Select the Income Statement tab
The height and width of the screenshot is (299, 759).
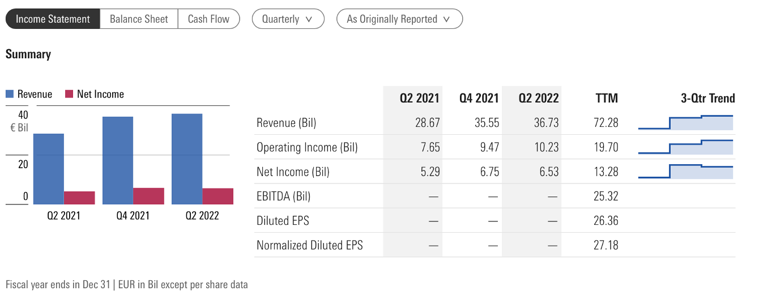[53, 19]
